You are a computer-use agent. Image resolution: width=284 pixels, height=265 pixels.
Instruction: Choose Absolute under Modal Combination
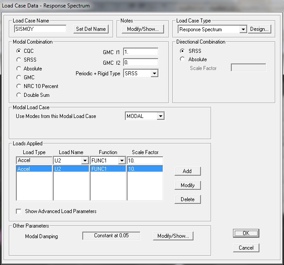(18, 69)
